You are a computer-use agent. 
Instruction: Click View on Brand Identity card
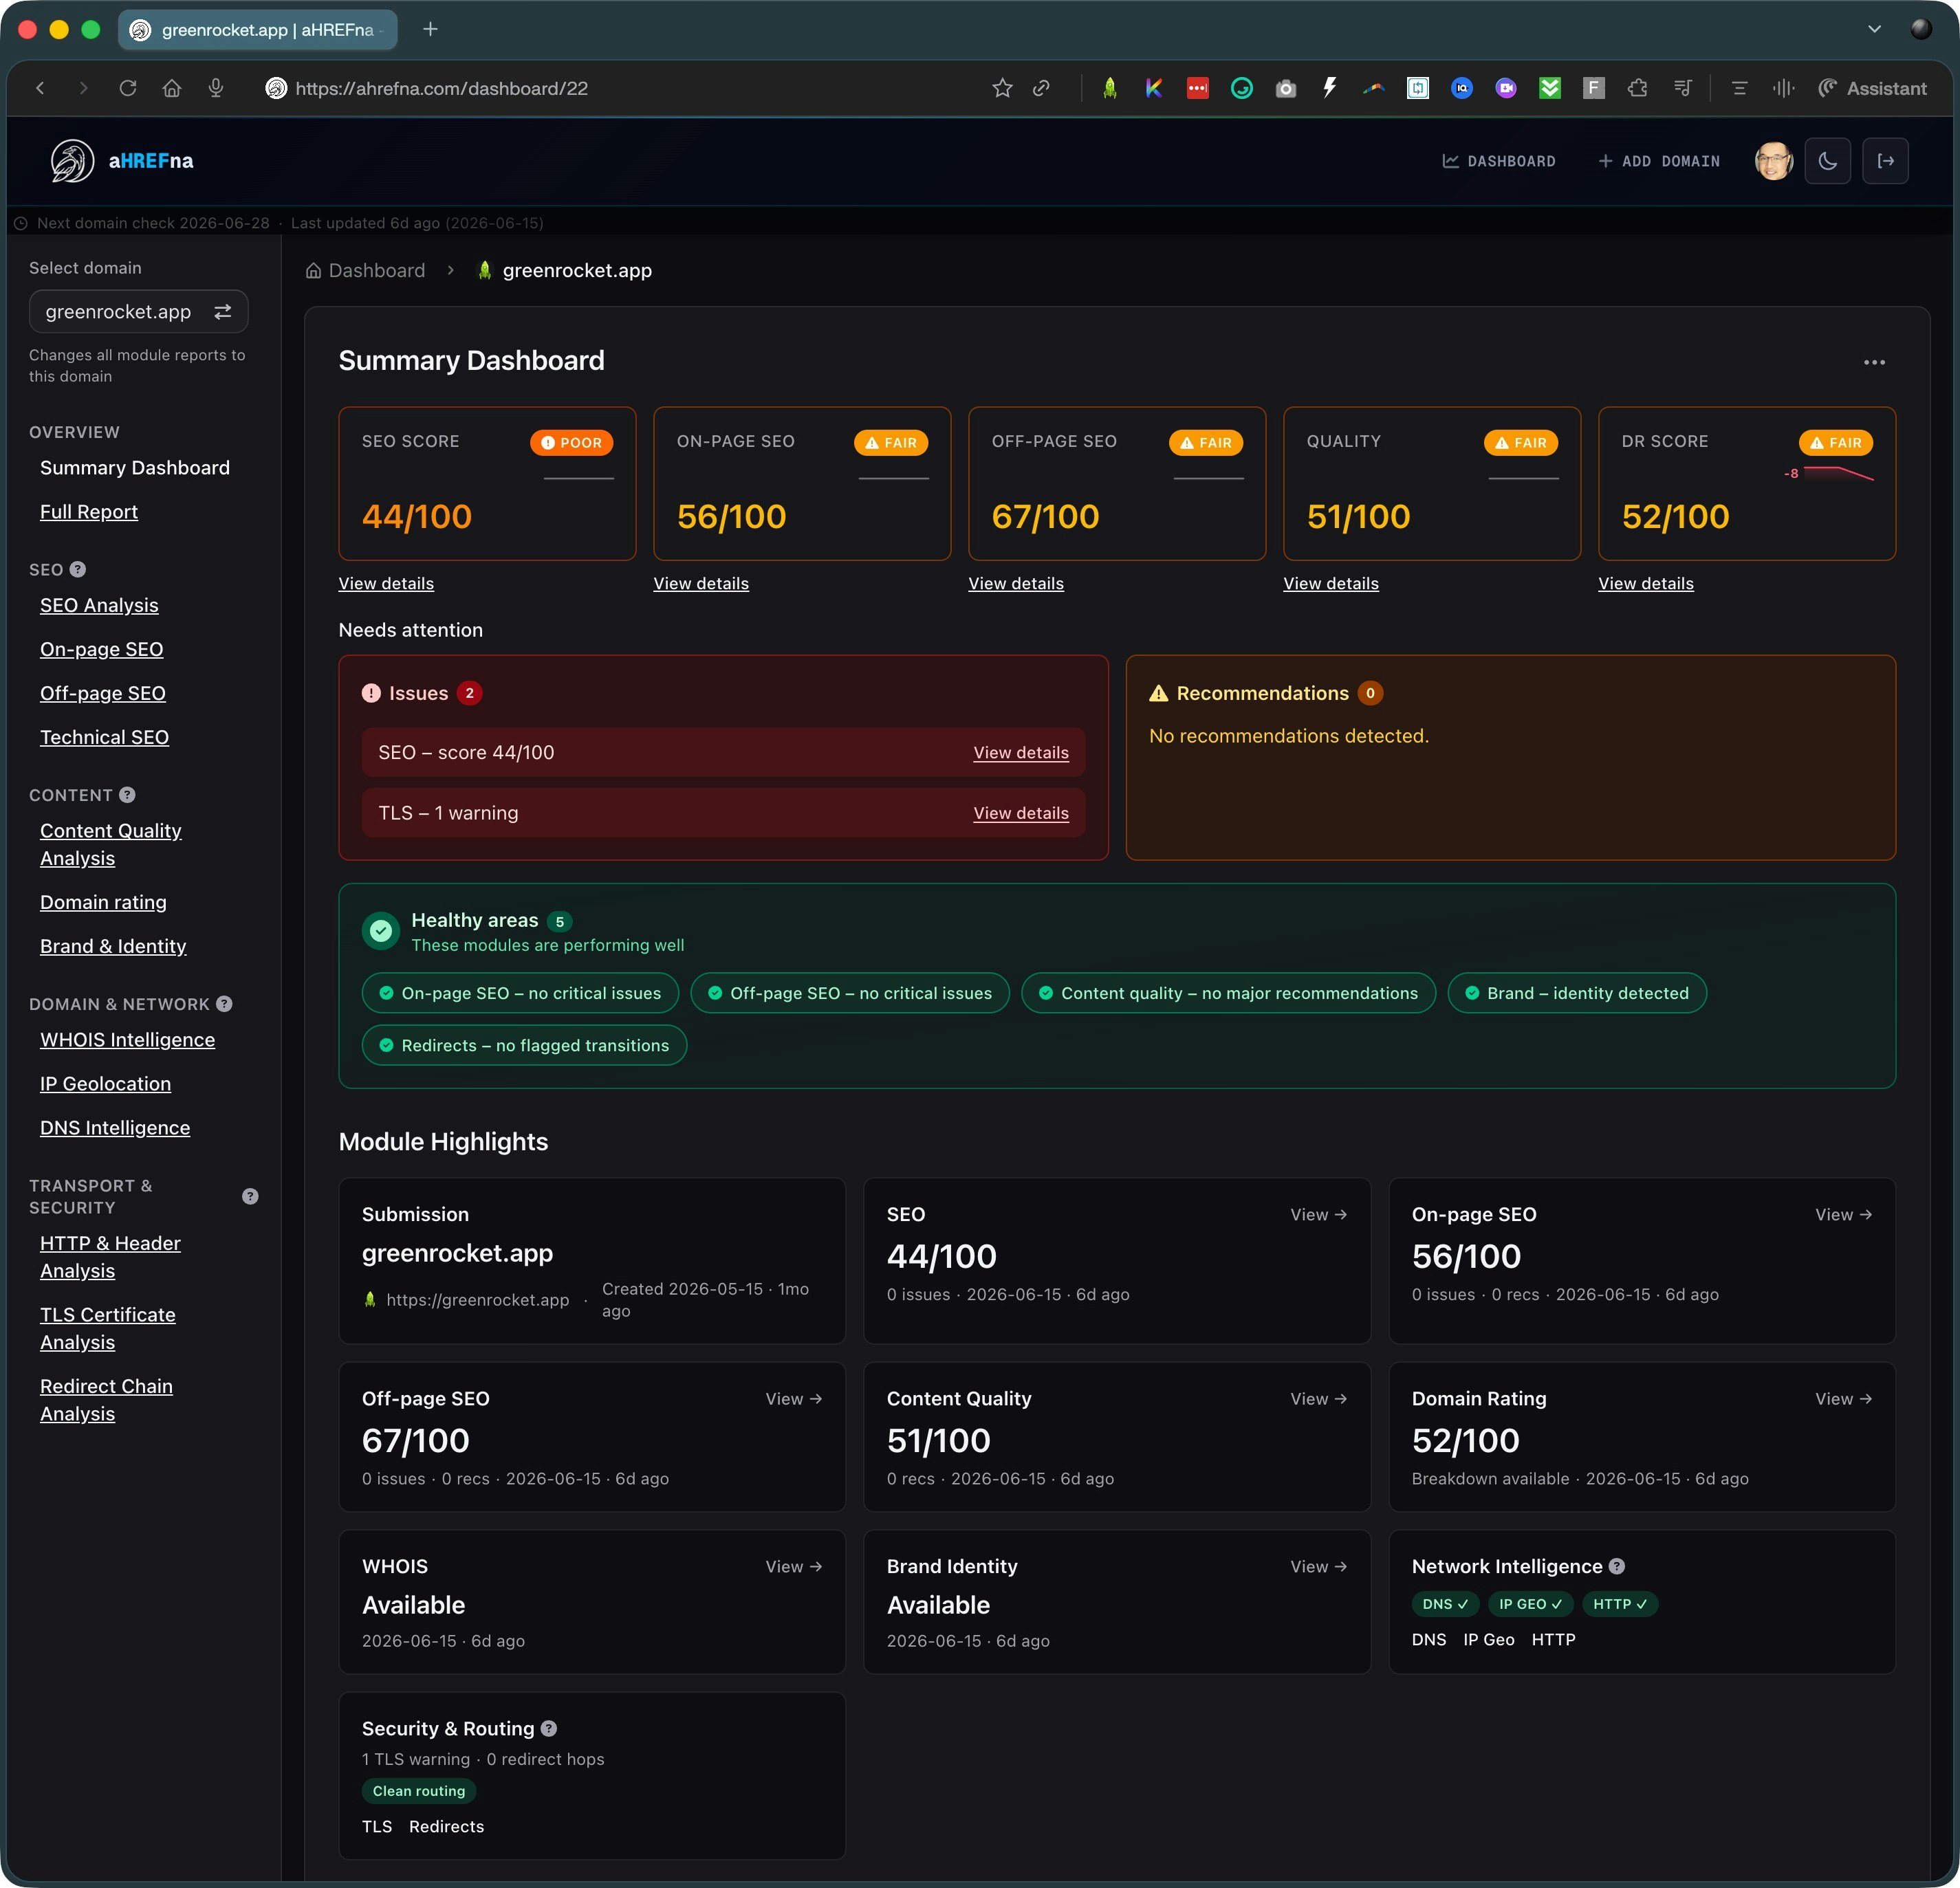(x=1318, y=1566)
